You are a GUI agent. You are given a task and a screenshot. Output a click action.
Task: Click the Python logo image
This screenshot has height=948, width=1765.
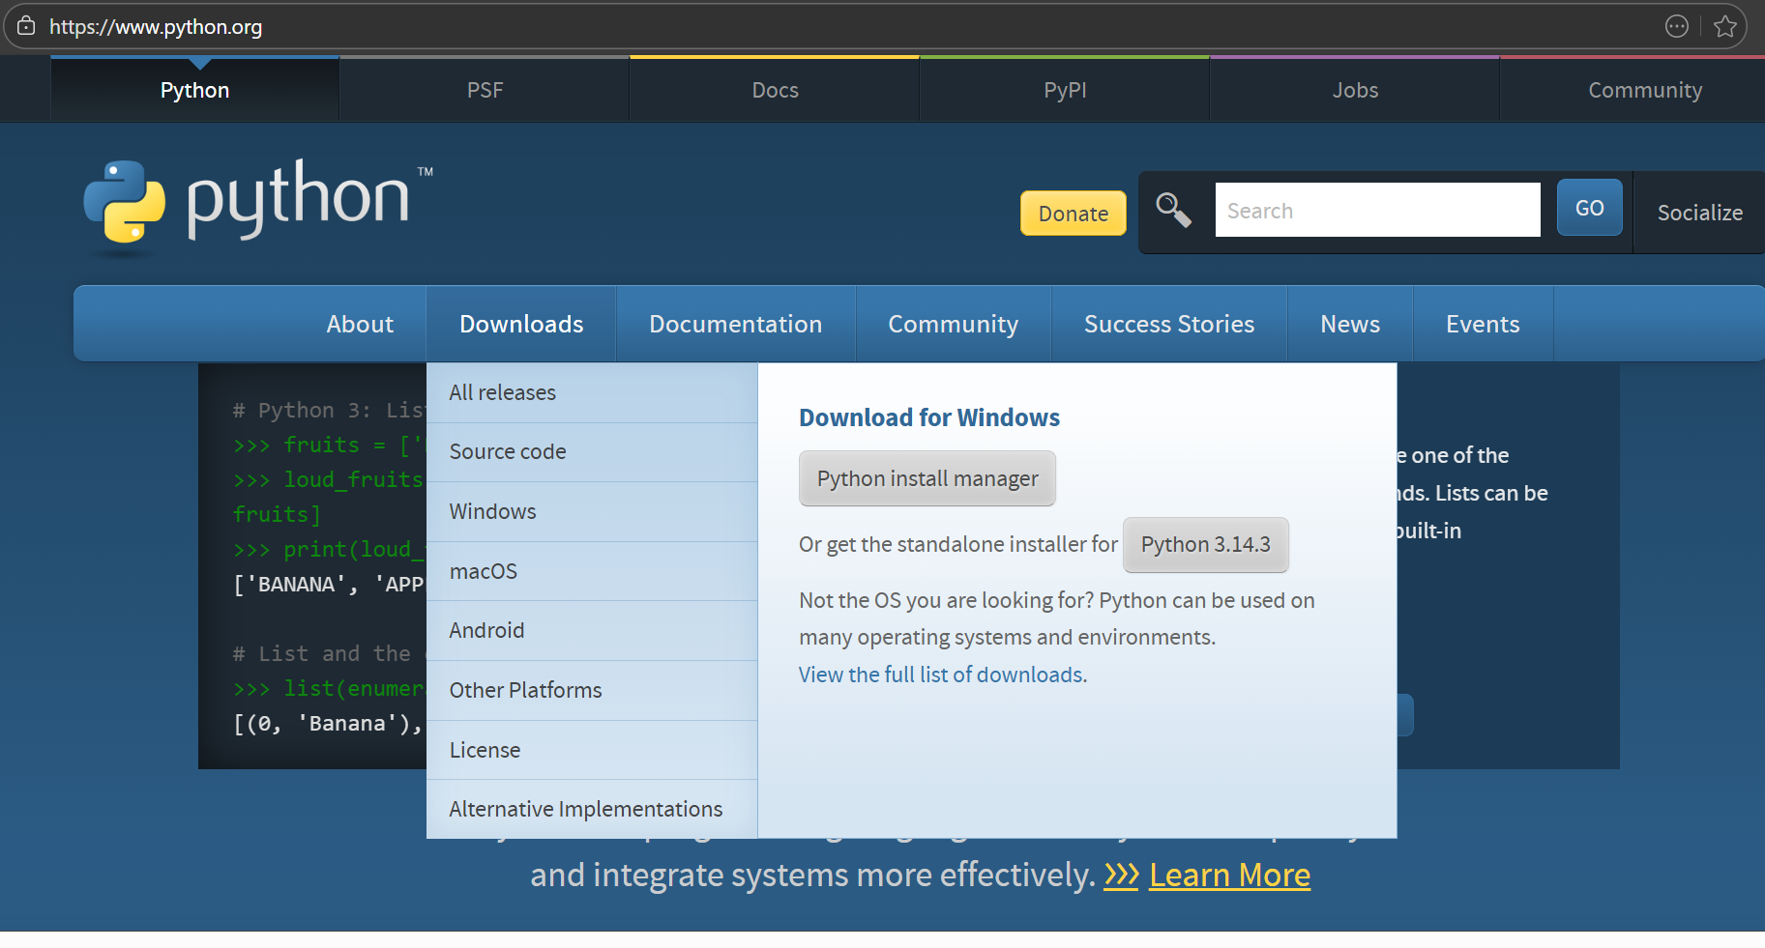click(x=258, y=203)
